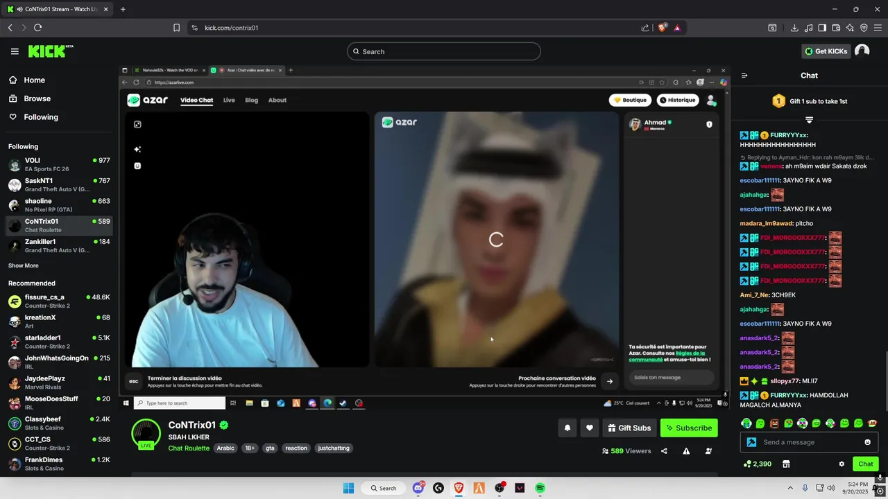Image resolution: width=888 pixels, height=499 pixels.
Task: Open the Kick shop storefront icon
Action: pyautogui.click(x=786, y=464)
